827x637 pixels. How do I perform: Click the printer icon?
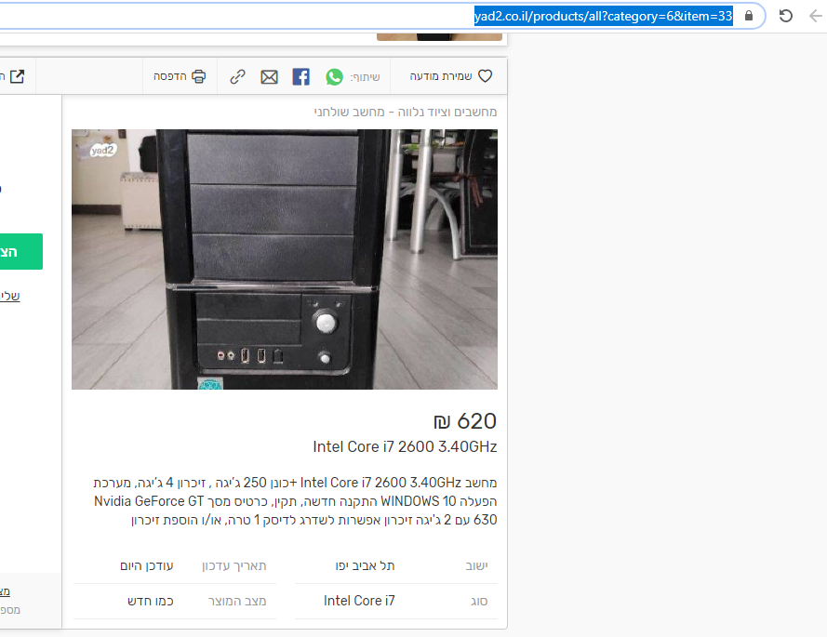(199, 76)
